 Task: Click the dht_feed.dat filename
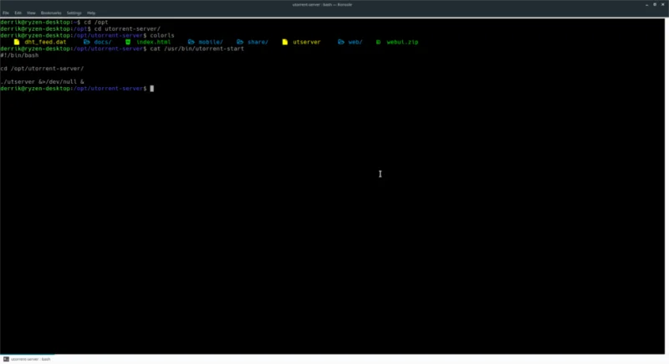pos(45,42)
